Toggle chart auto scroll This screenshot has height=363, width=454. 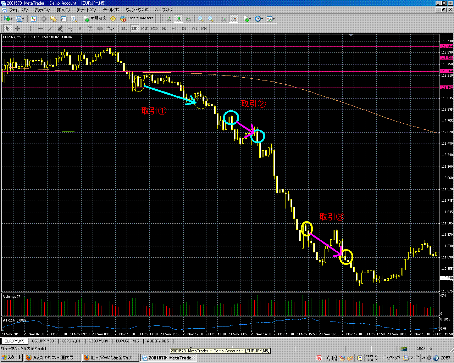click(224, 19)
